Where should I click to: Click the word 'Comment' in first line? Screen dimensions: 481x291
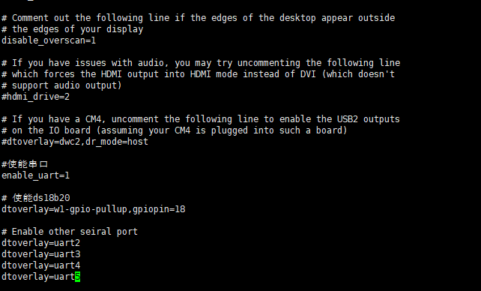click(30, 18)
